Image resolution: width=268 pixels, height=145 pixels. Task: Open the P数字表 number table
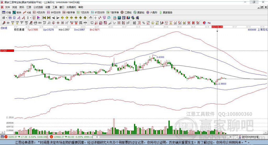[x=69, y=13]
